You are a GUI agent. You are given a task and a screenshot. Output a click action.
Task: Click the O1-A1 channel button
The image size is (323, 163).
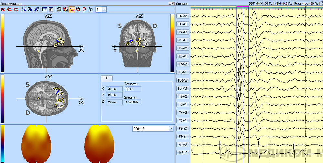pos(183,24)
